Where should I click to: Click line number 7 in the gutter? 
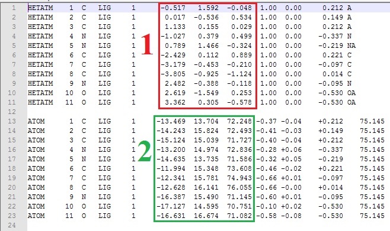[14, 64]
